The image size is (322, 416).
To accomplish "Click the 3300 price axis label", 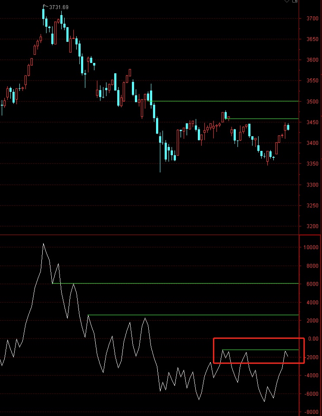I will click(x=312, y=185).
